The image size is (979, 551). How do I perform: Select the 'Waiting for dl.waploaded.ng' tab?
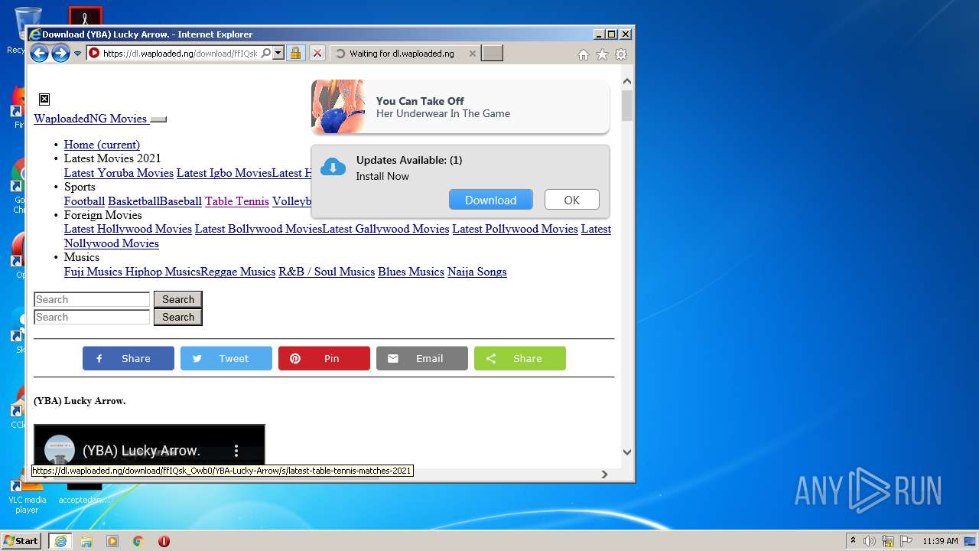click(x=402, y=54)
